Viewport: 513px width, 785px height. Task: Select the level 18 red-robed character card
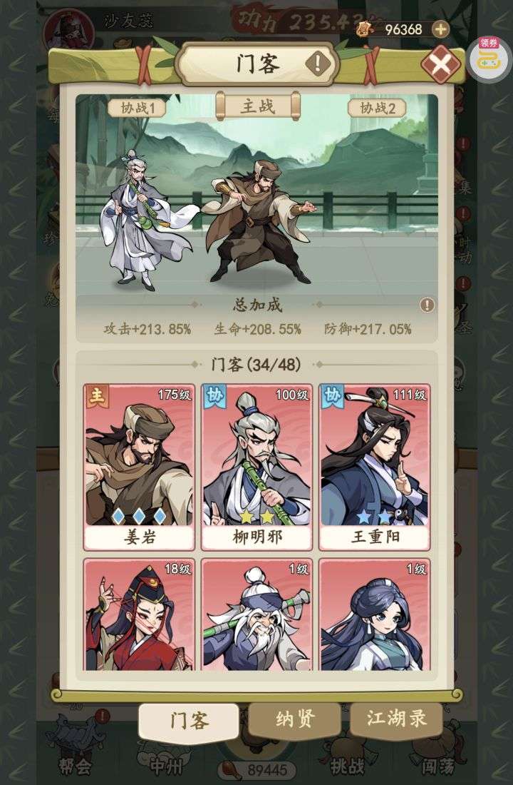click(x=139, y=615)
